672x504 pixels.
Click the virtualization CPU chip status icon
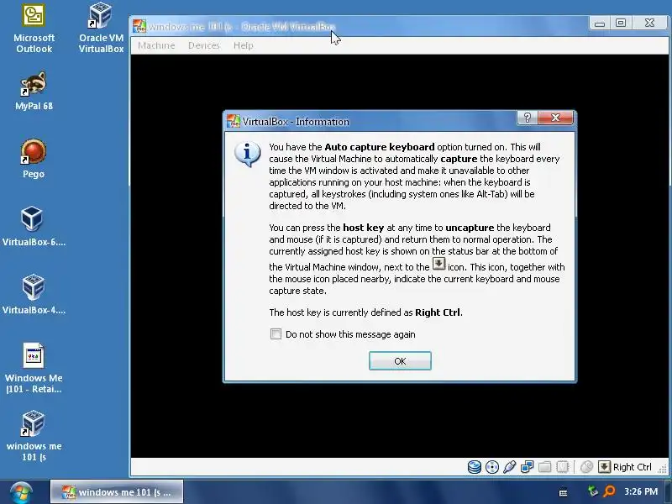pos(562,467)
